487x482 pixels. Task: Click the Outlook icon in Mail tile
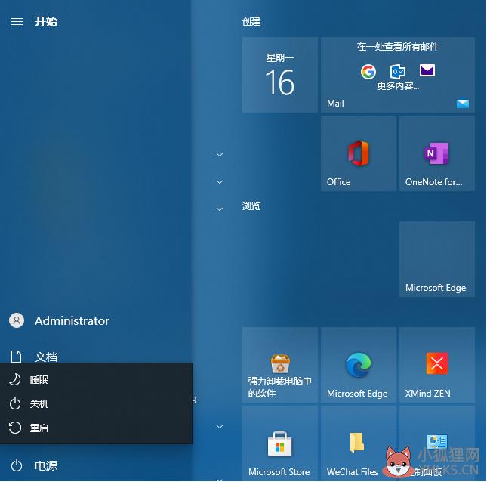398,72
